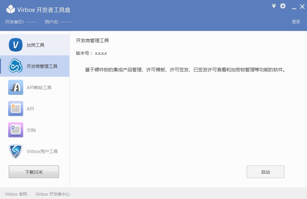Click the API帮助工具 icon in sidebar
The width and height of the screenshot is (307, 199).
(x=15, y=87)
